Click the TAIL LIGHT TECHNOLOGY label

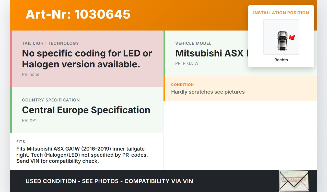click(51, 43)
